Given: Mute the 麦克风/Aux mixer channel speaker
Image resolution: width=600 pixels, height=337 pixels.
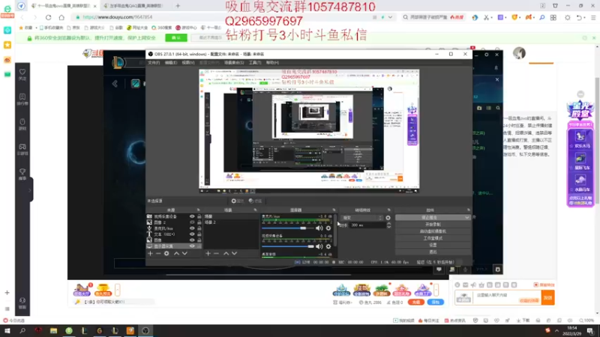Looking at the screenshot, I should point(319,228).
